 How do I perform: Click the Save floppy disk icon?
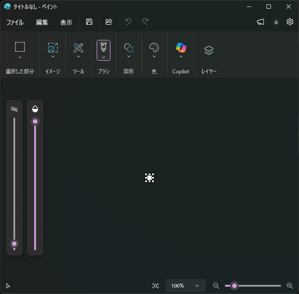tap(89, 22)
